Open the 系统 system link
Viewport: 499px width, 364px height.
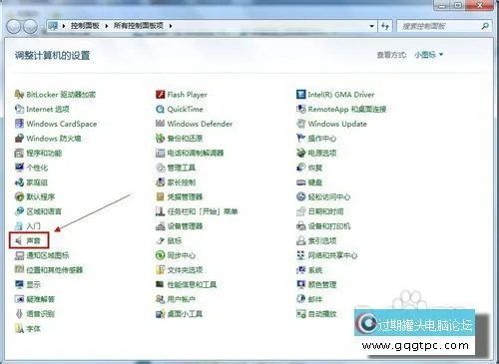(315, 270)
